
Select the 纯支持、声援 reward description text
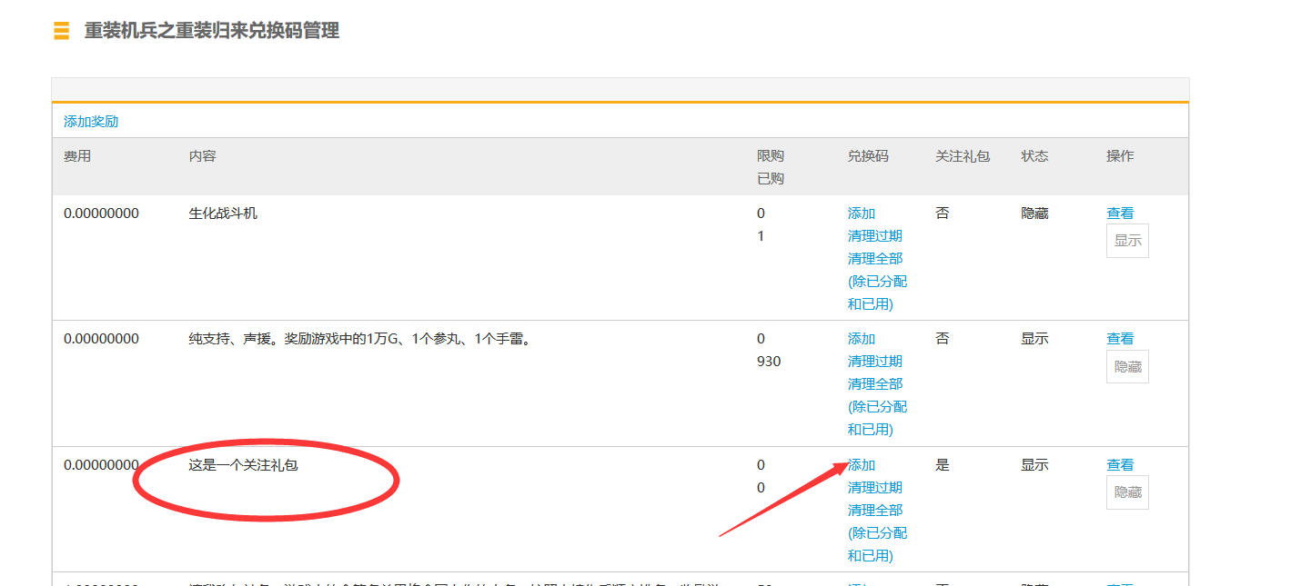(359, 339)
